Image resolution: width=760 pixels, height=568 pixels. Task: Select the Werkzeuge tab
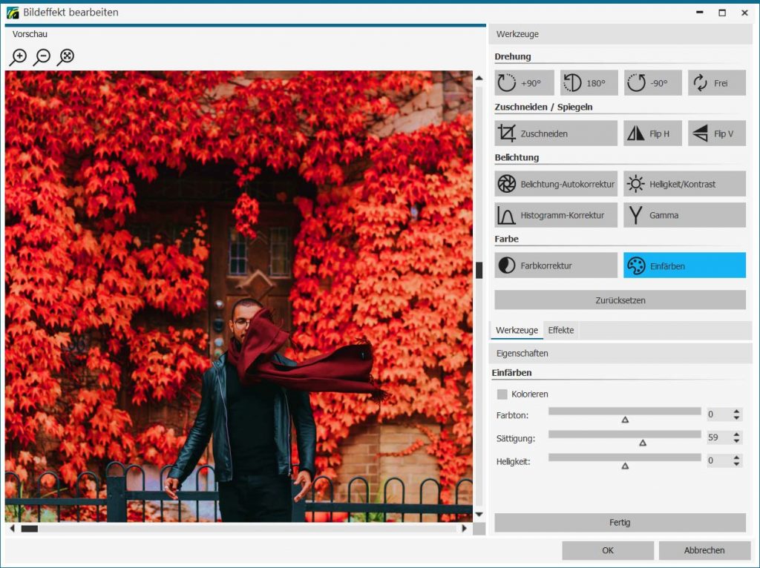tap(517, 331)
